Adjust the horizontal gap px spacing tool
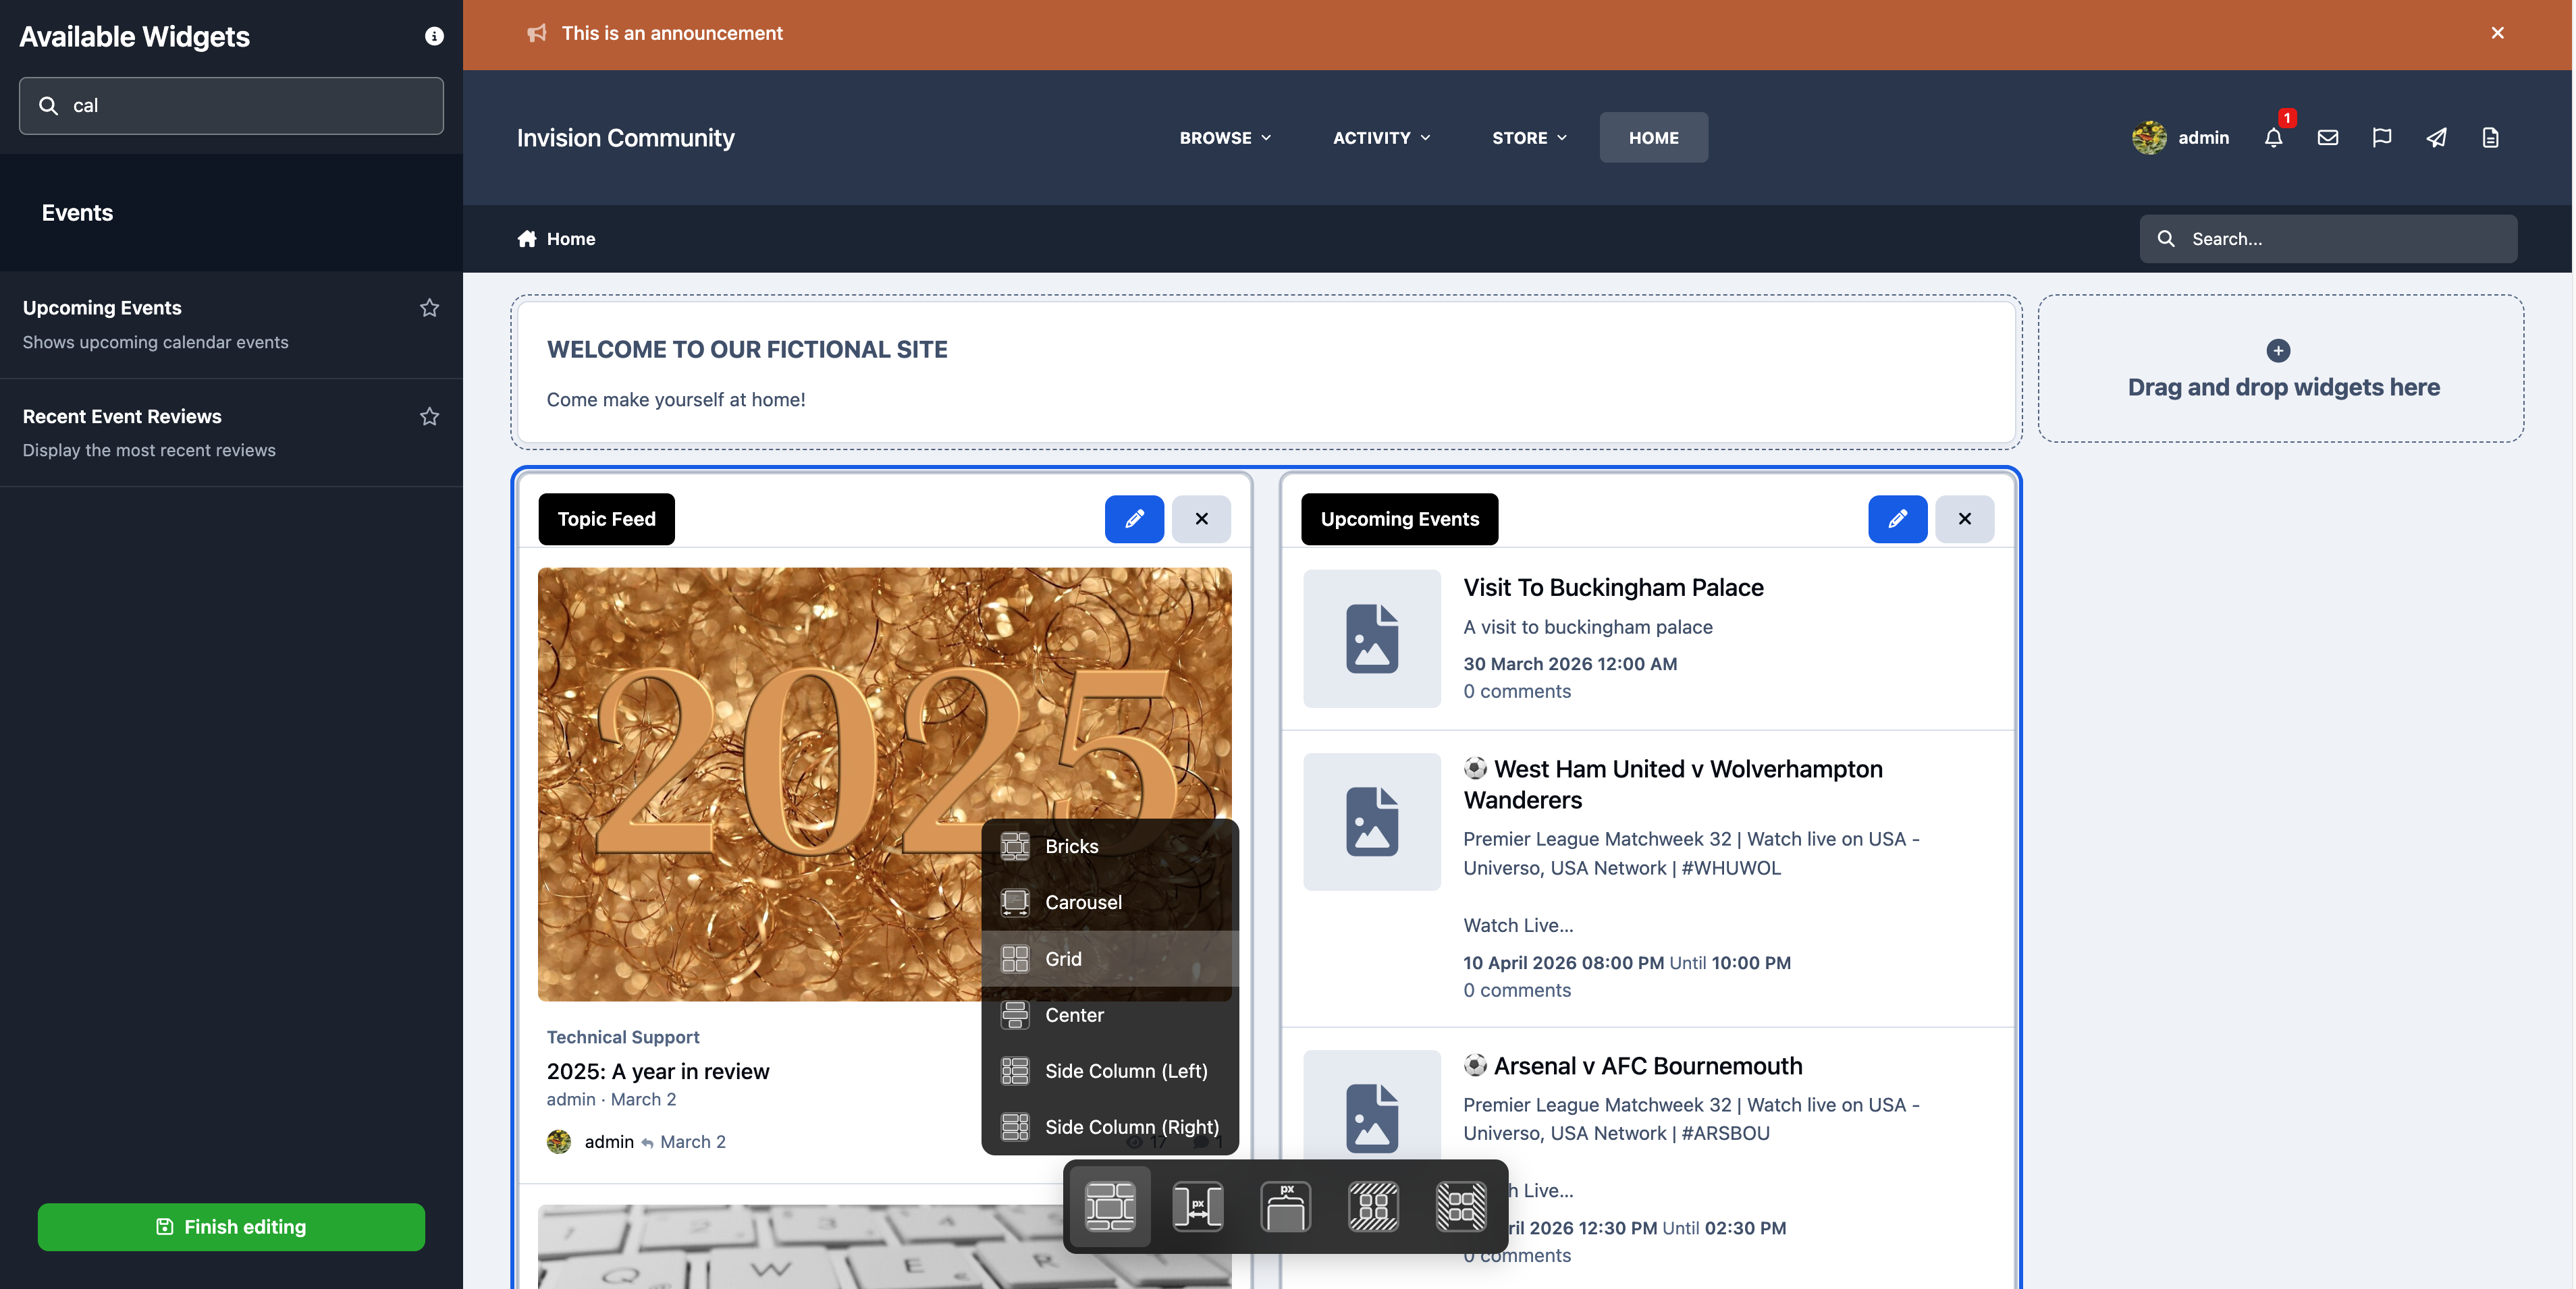This screenshot has width=2576, height=1289. point(1197,1206)
